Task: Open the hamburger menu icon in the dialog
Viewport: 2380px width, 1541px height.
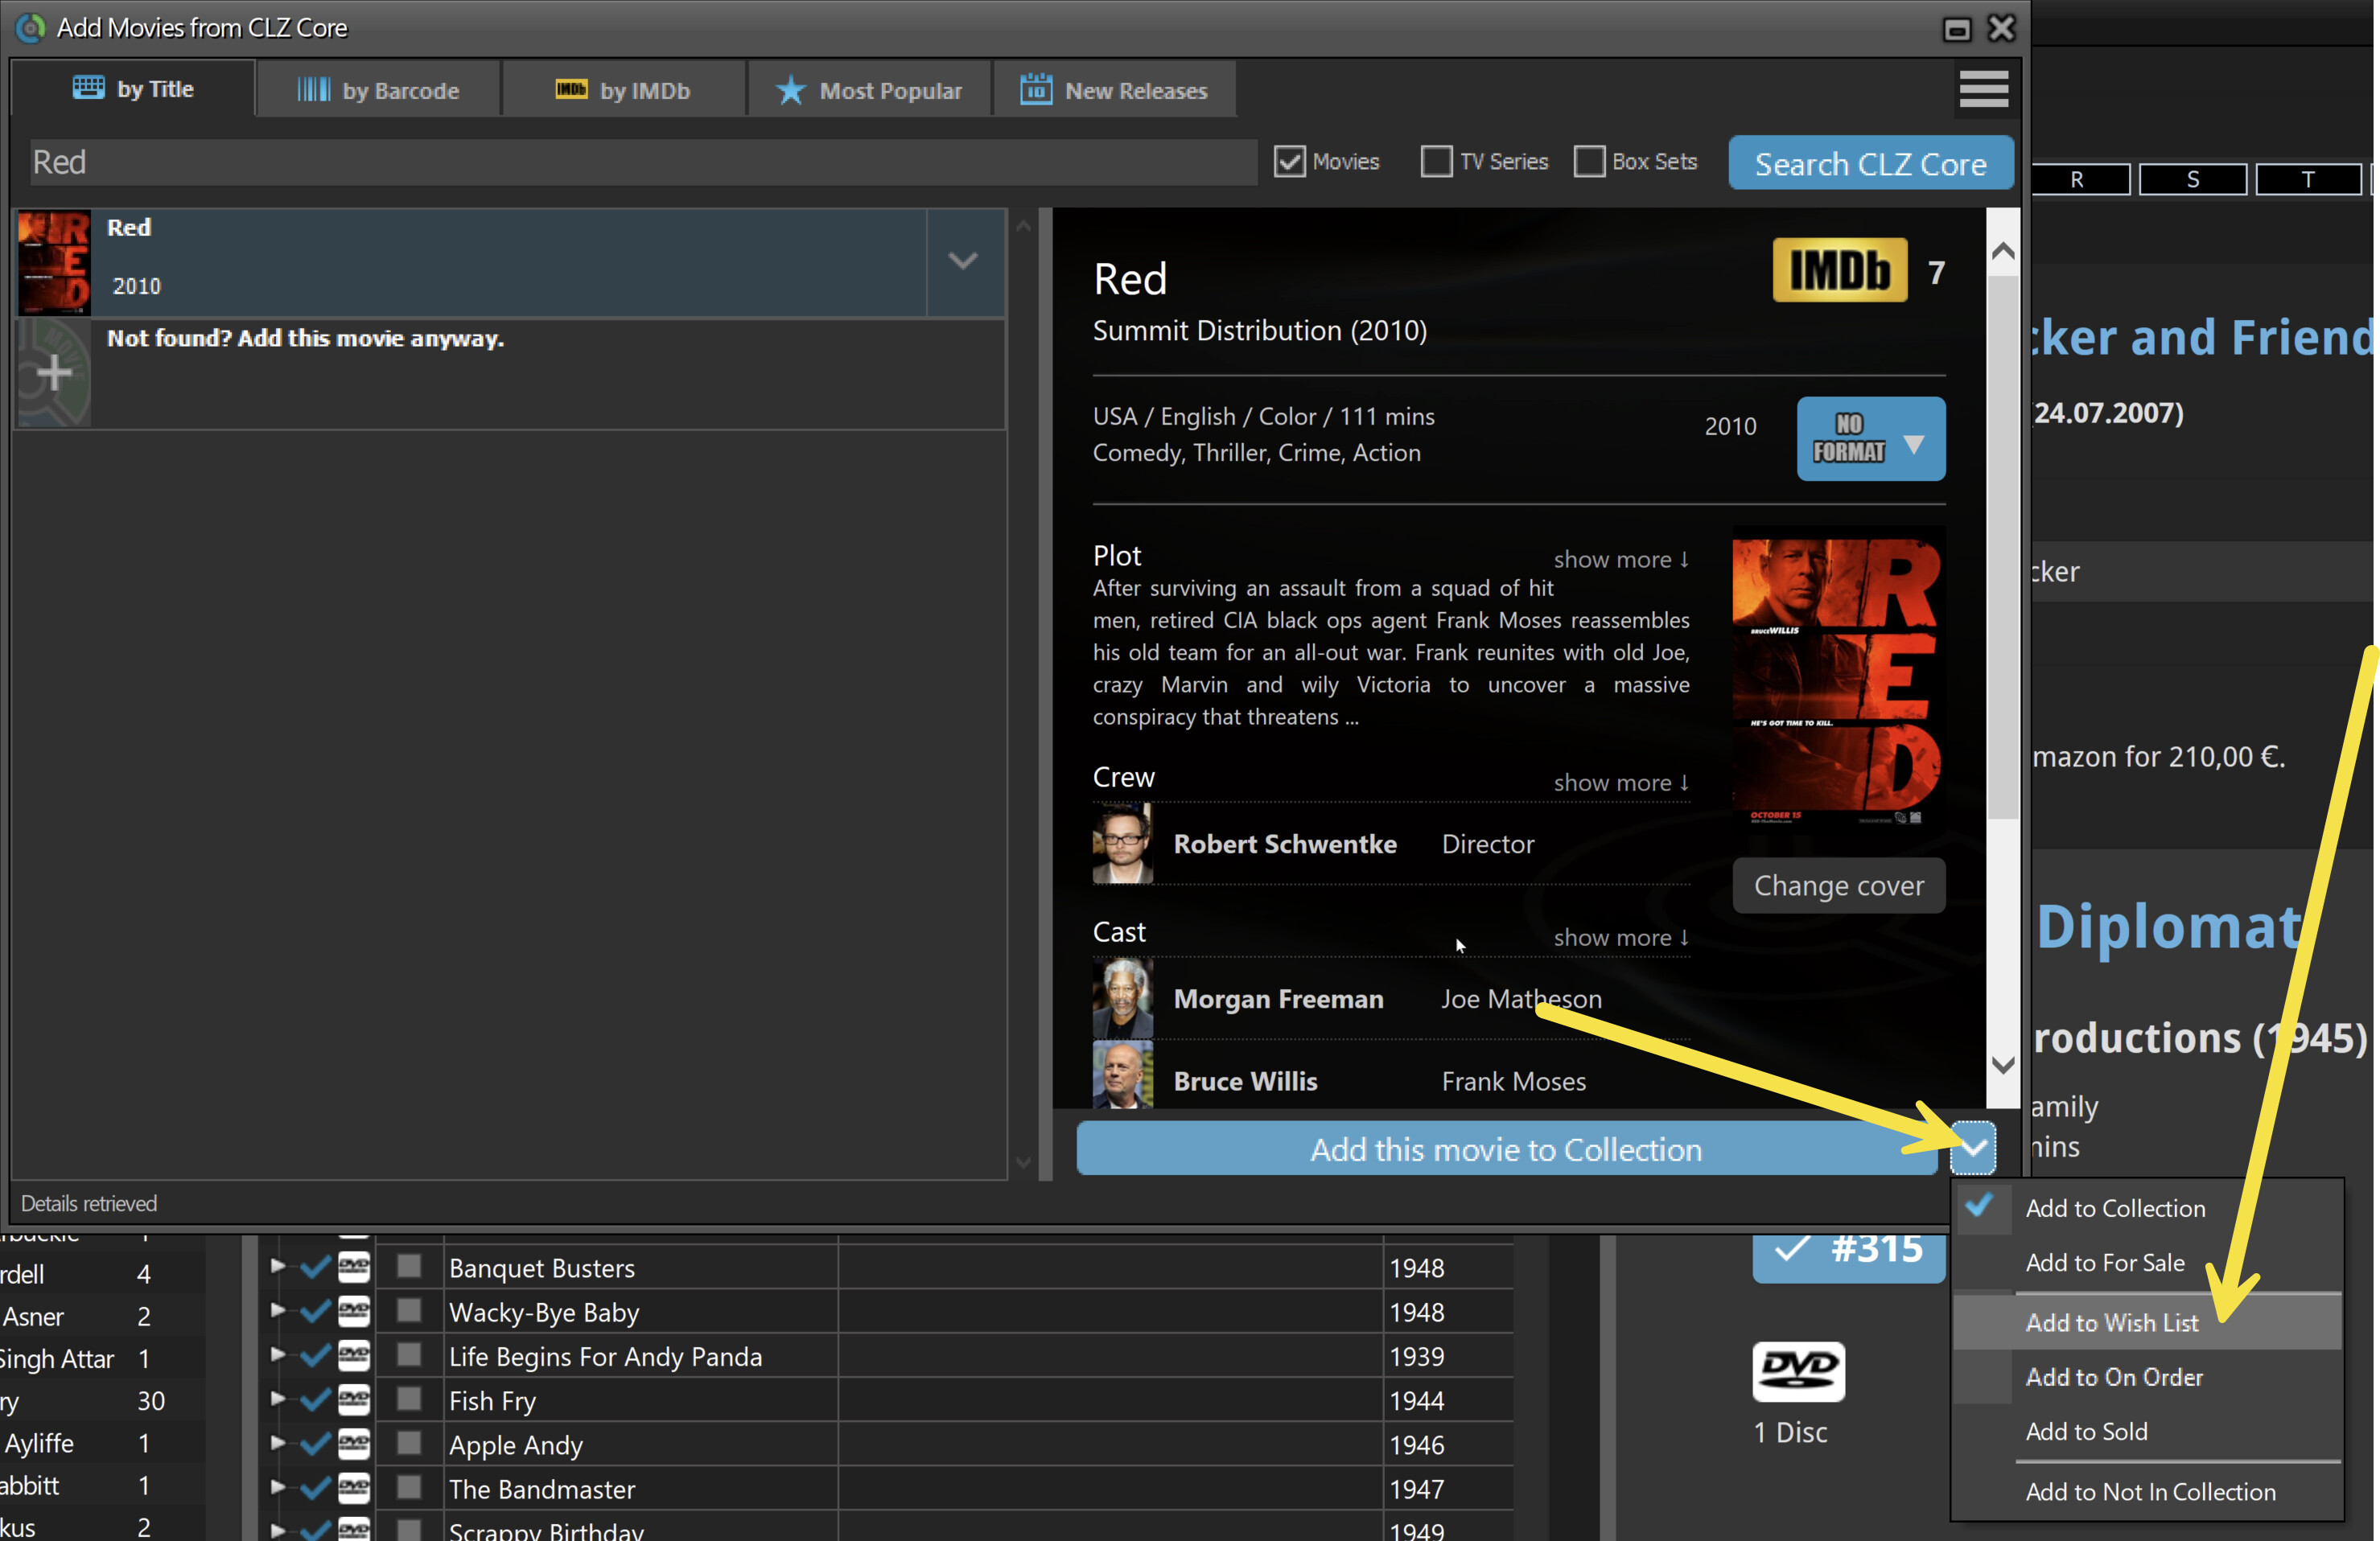Action: pyautogui.click(x=1983, y=89)
